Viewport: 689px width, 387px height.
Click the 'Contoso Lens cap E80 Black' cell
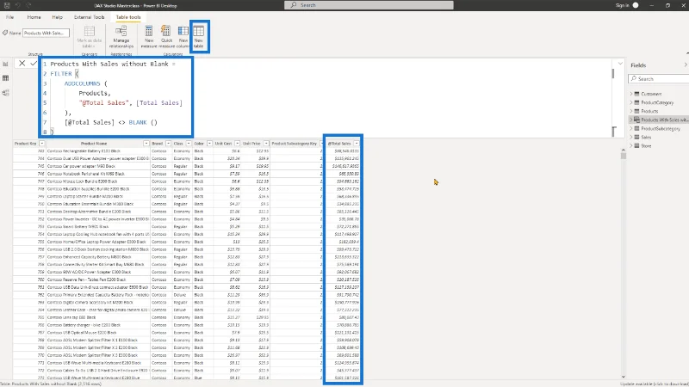pyautogui.click(x=71, y=317)
